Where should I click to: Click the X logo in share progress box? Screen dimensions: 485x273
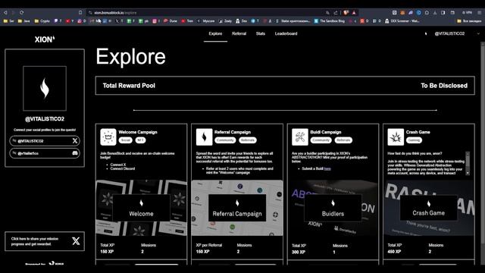click(x=76, y=241)
